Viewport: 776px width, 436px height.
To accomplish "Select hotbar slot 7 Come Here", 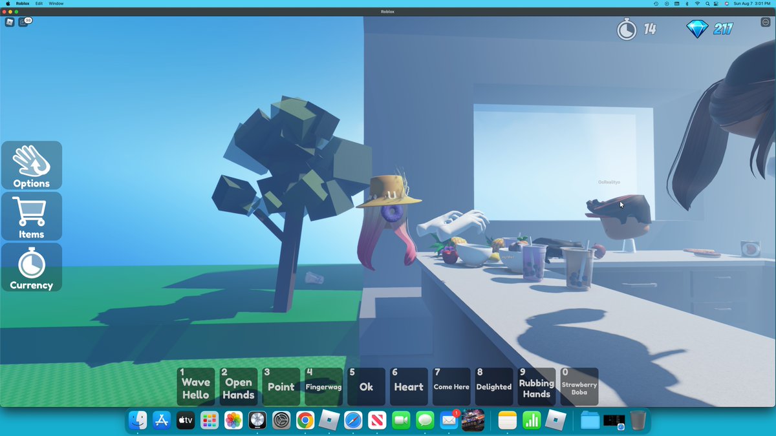I will point(451,386).
